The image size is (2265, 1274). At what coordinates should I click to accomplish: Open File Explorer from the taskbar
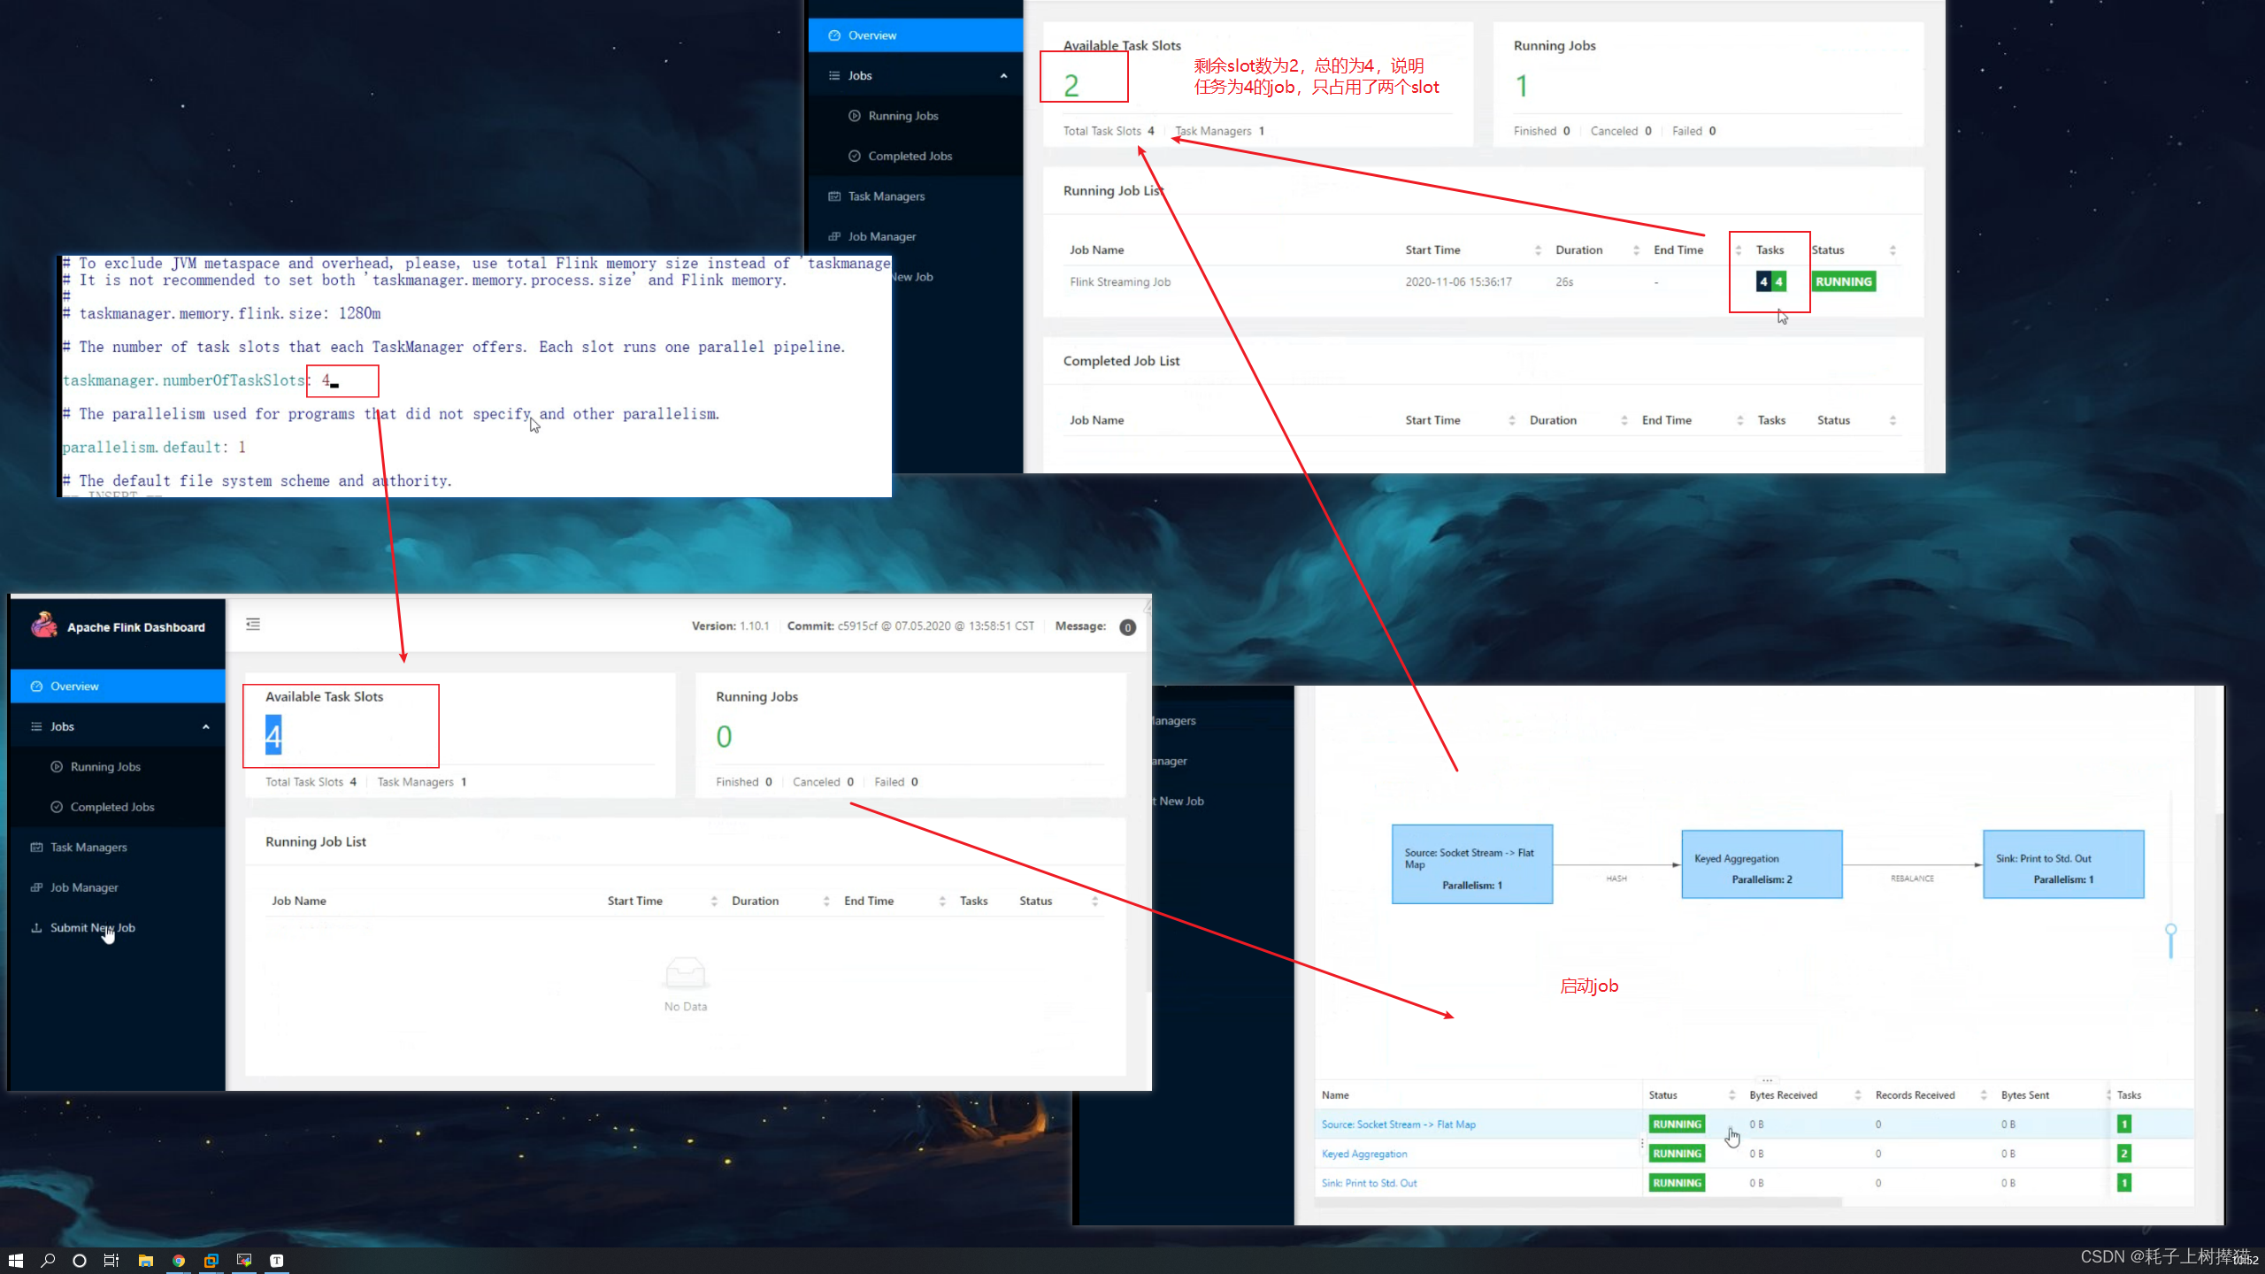(146, 1261)
